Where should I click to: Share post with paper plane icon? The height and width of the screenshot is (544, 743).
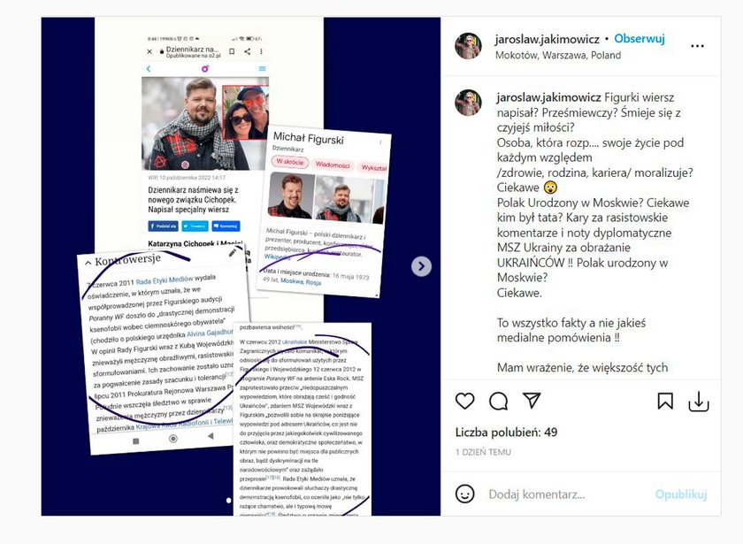pyautogui.click(x=532, y=401)
